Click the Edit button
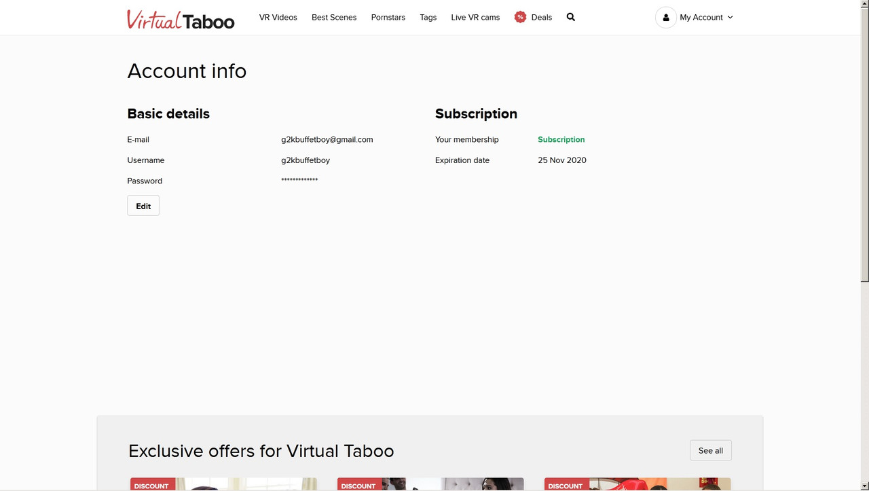 click(143, 206)
